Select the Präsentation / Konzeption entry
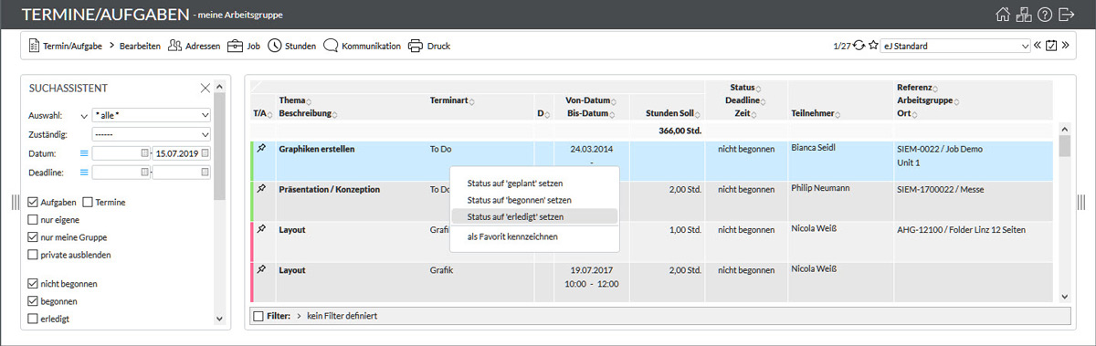Viewport: 1096px width, 346px height. coord(330,188)
